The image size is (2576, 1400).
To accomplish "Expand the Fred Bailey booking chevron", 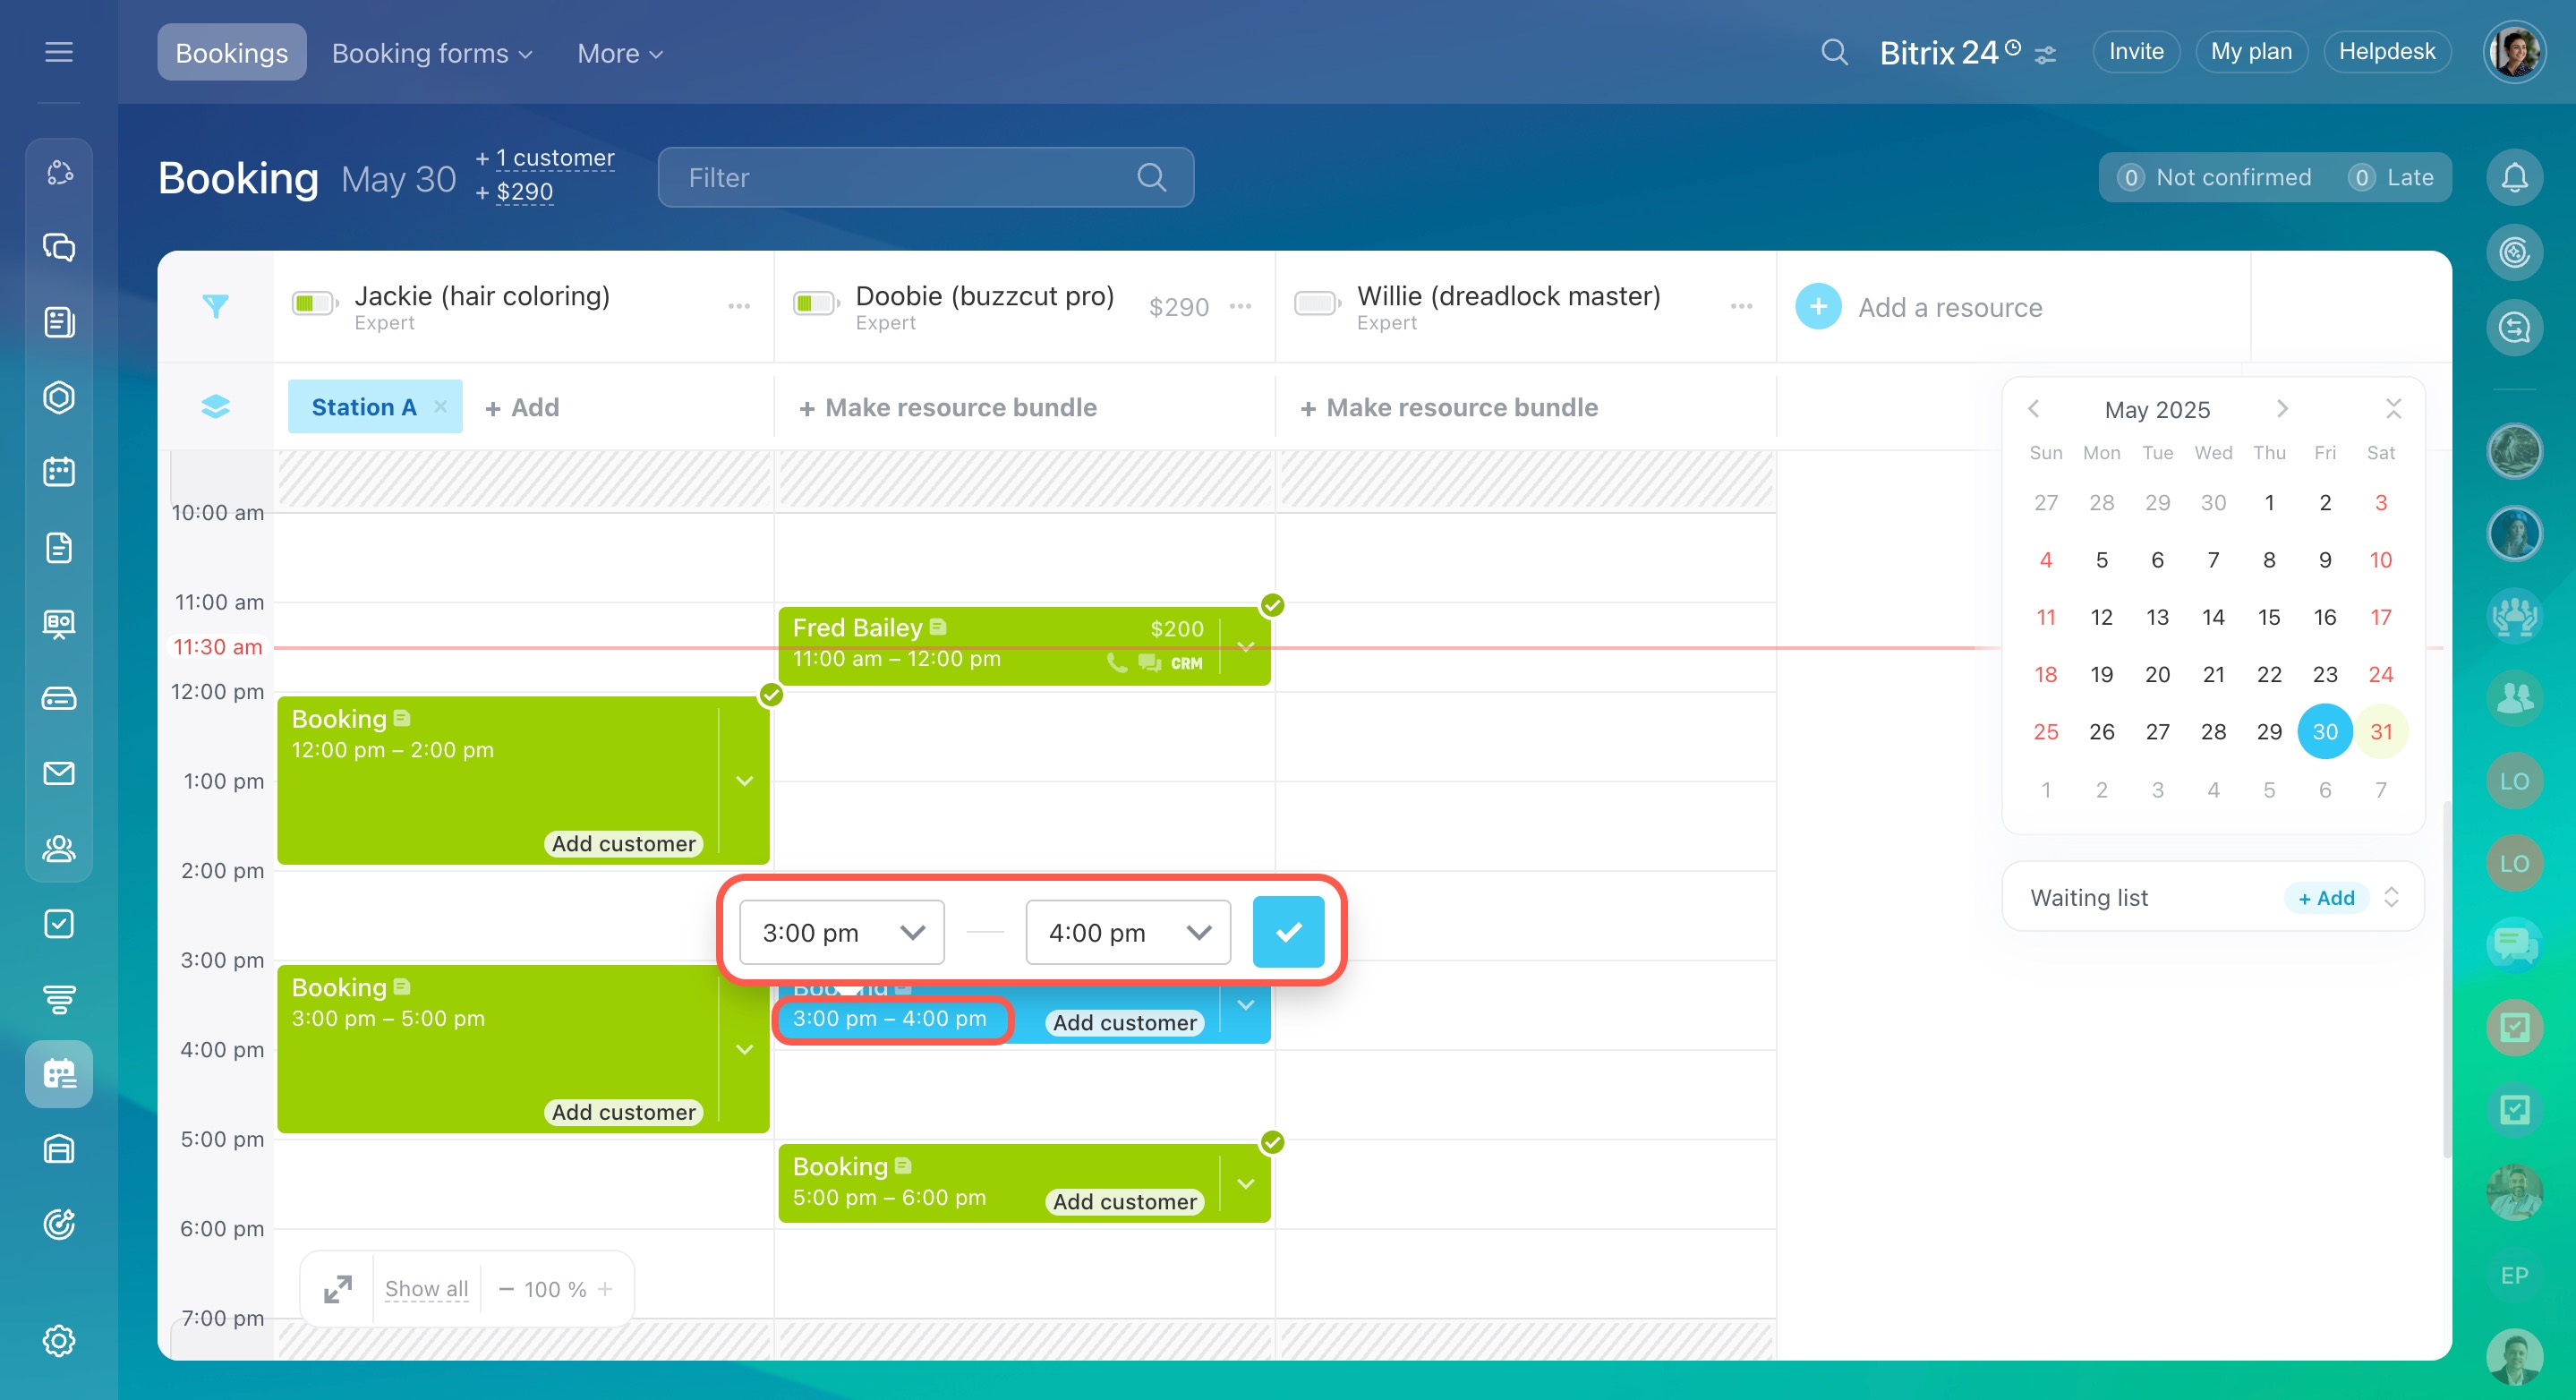I will 1246,646.
